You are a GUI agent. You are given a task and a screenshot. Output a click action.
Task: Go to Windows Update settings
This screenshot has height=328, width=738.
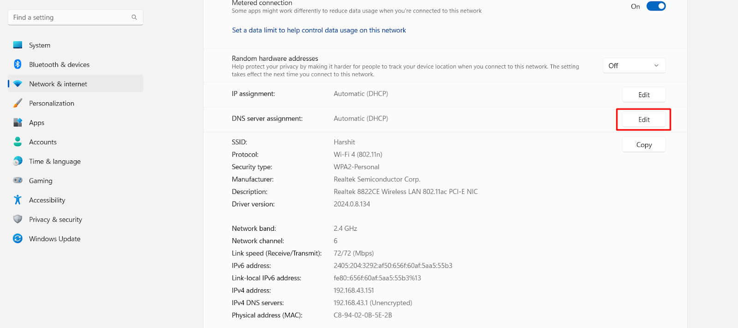click(54, 239)
